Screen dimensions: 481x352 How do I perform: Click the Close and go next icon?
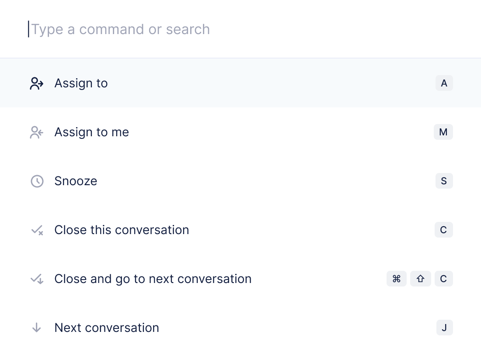coord(37,279)
